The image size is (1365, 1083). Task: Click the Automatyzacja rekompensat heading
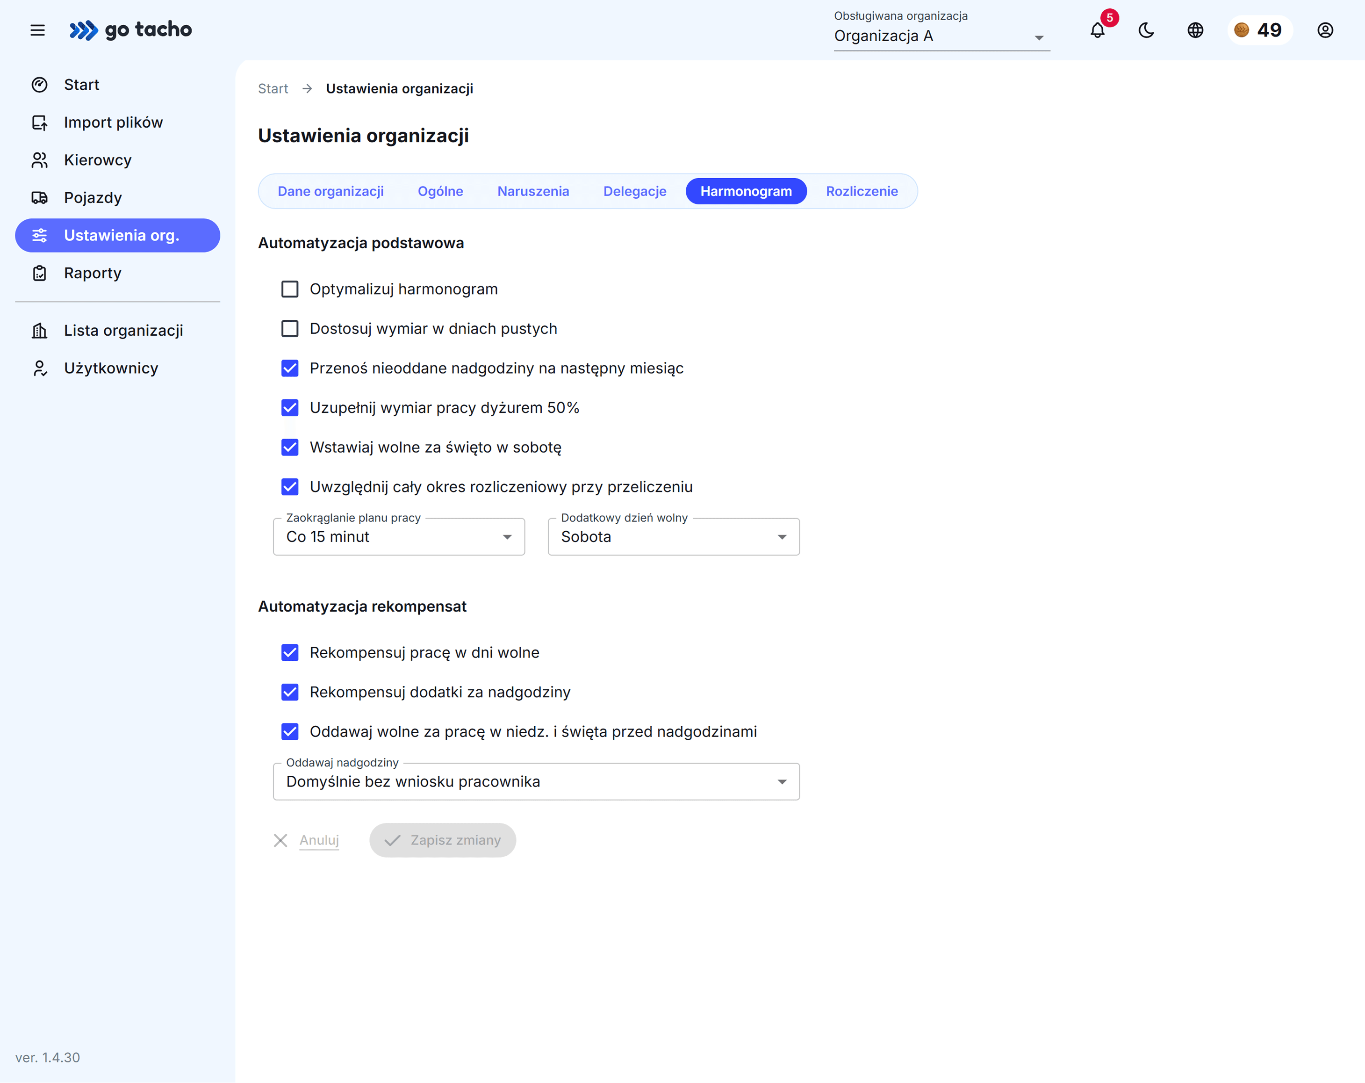pos(362,607)
